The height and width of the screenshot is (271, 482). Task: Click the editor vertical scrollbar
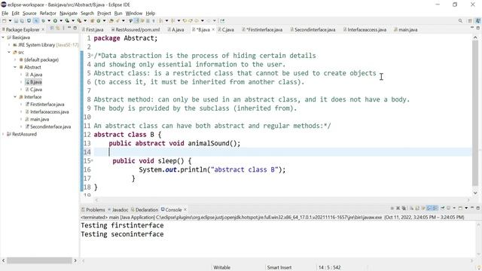[x=475, y=113]
